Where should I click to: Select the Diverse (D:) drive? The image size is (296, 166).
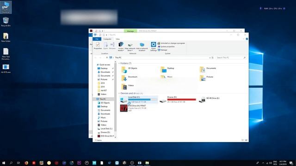pyautogui.click(x=178, y=100)
